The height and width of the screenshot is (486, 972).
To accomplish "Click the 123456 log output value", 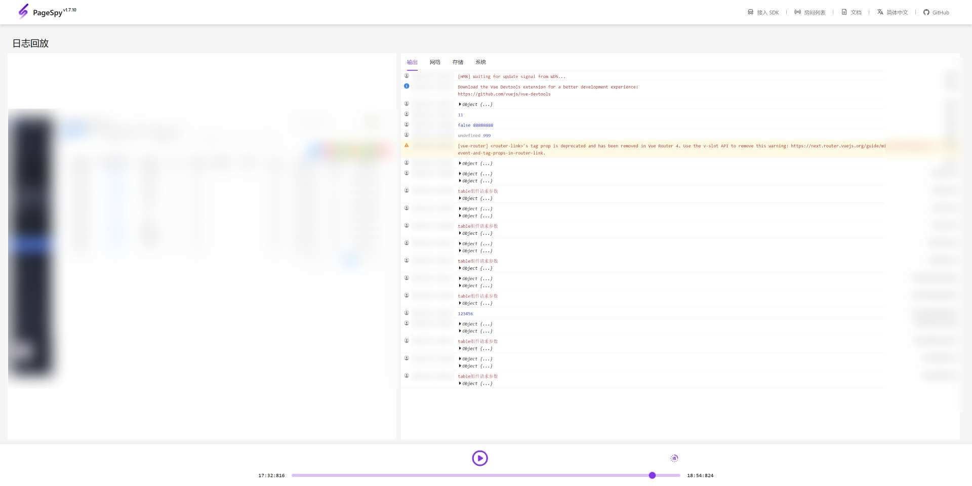I will (x=465, y=314).
